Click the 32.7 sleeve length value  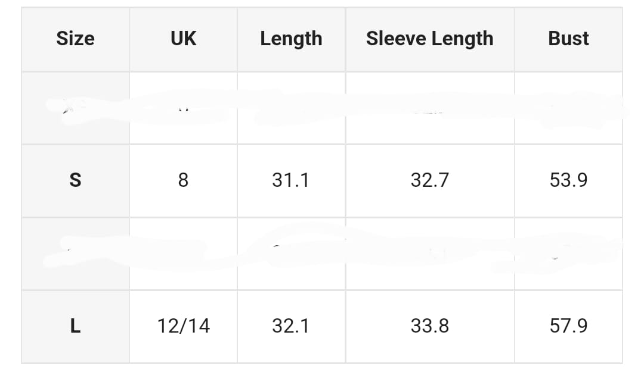429,180
